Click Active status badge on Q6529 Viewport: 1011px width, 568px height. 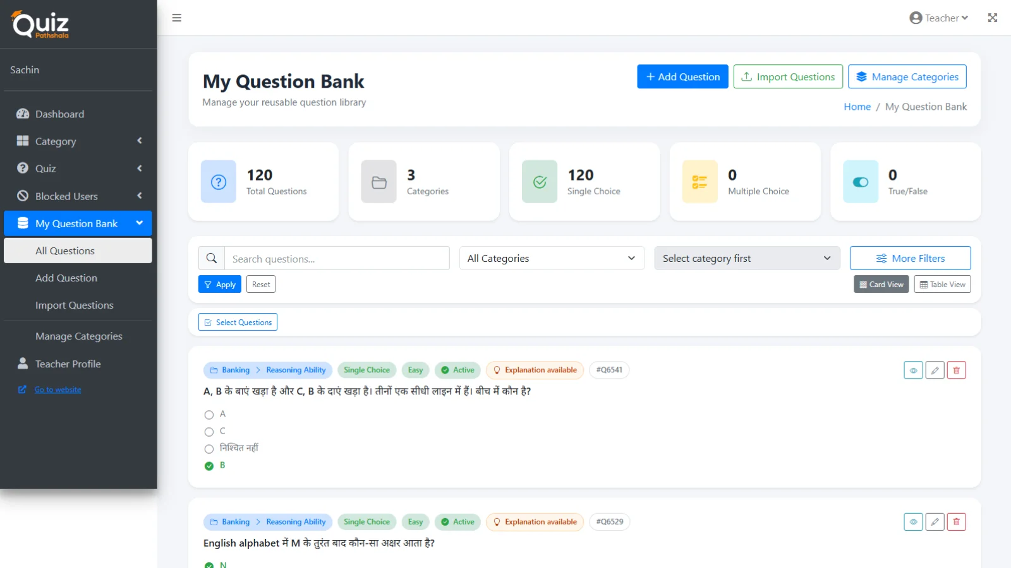click(x=457, y=522)
